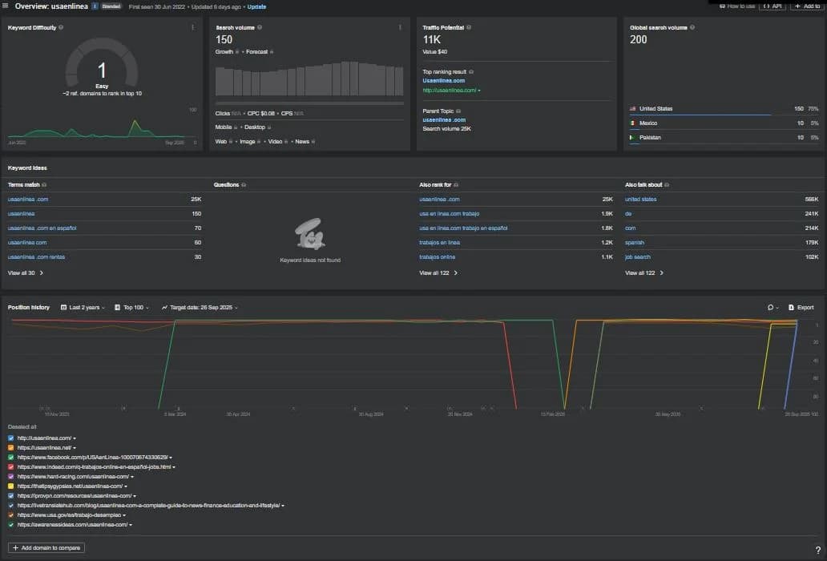Click the Traffic Potential help icon

pyautogui.click(x=469, y=27)
